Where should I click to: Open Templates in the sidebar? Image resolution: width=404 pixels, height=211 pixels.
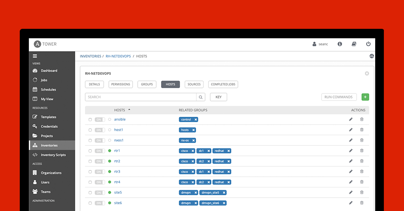click(48, 117)
